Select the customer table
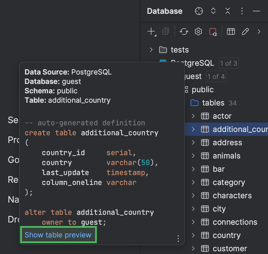This screenshot has width=268, height=254. tap(230, 248)
